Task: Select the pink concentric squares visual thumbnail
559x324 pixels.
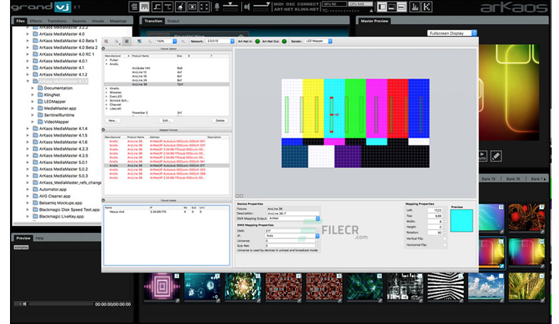Action: [x=162, y=286]
